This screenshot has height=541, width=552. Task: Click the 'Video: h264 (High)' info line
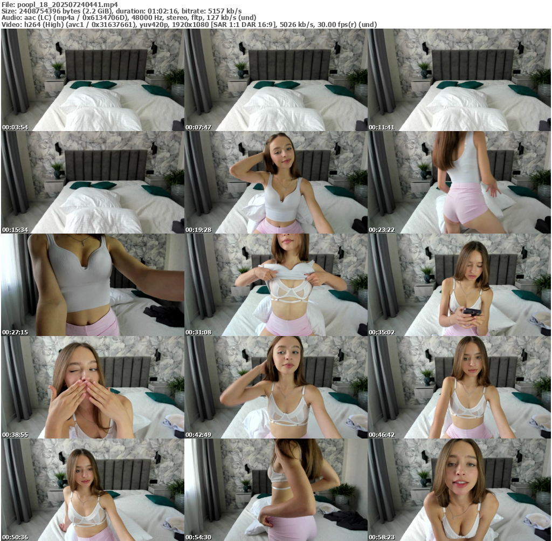pos(189,25)
